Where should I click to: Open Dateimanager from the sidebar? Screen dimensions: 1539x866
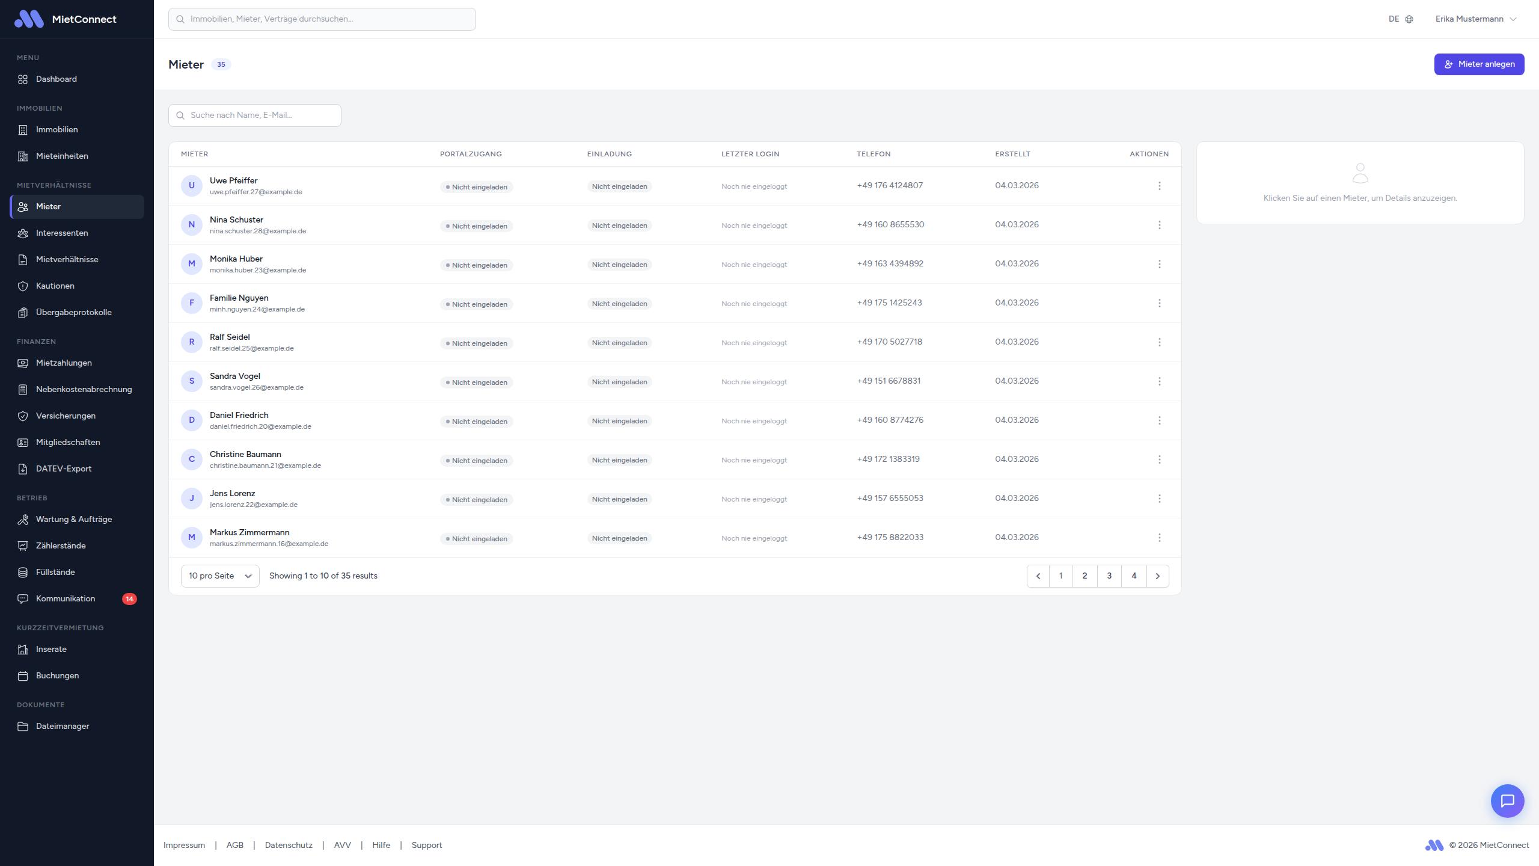(63, 726)
